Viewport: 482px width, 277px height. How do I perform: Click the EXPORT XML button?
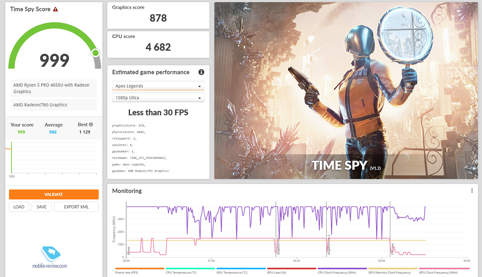click(76, 207)
